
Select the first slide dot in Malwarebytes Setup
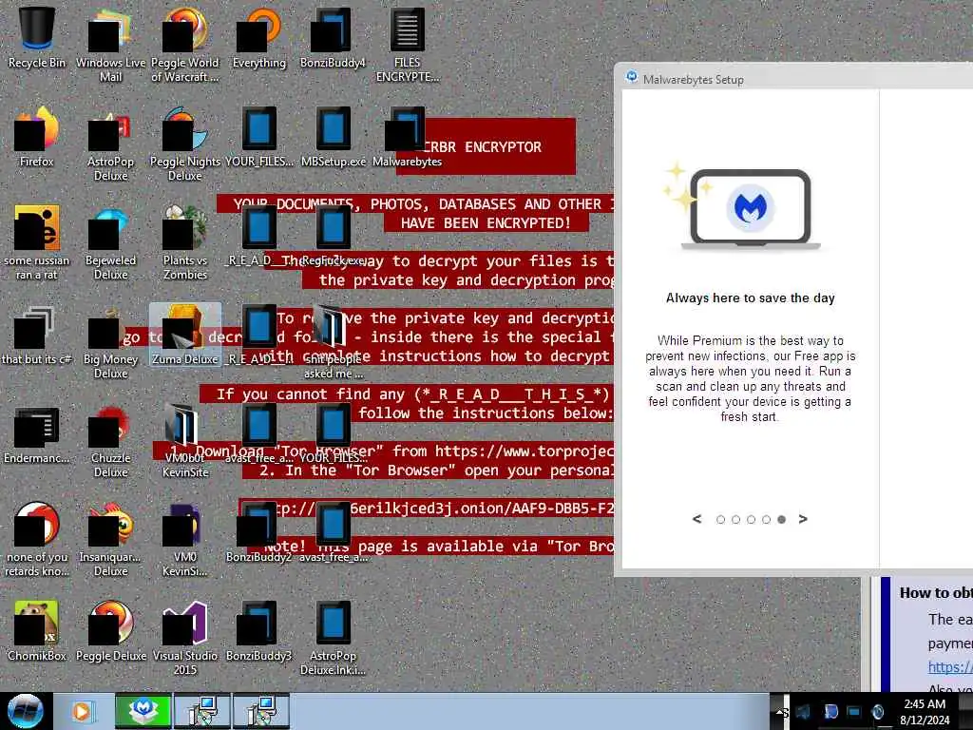(720, 520)
